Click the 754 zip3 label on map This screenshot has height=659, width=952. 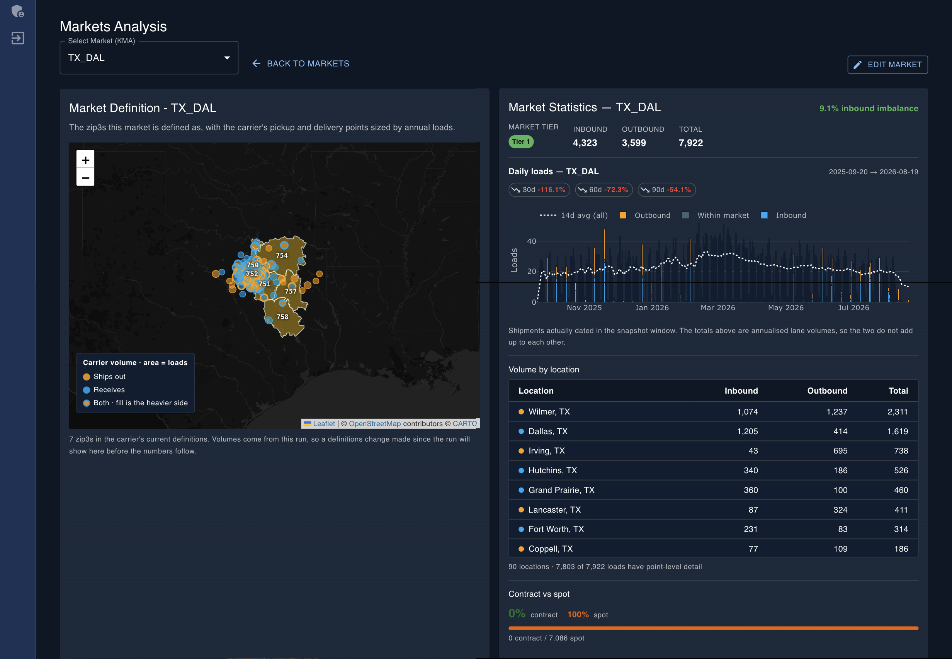click(282, 256)
